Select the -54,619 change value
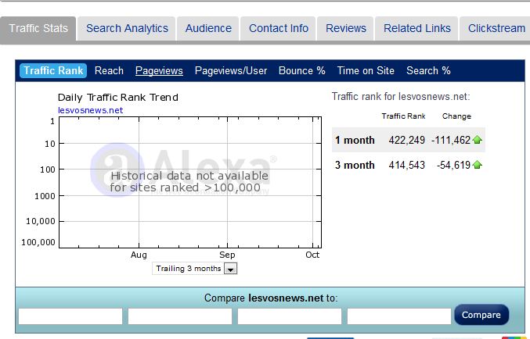Image resolution: width=530 pixels, height=339 pixels. (453, 165)
